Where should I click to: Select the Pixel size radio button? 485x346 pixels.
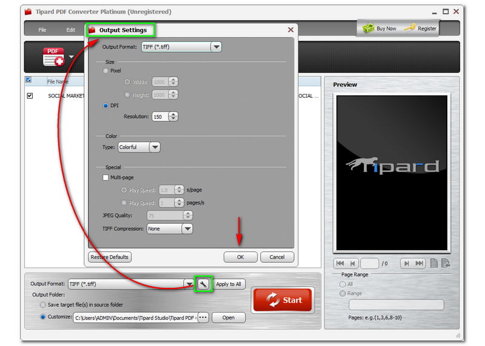point(107,71)
